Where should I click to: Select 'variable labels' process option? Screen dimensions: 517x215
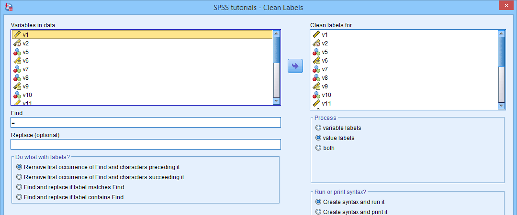pyautogui.click(x=318, y=128)
